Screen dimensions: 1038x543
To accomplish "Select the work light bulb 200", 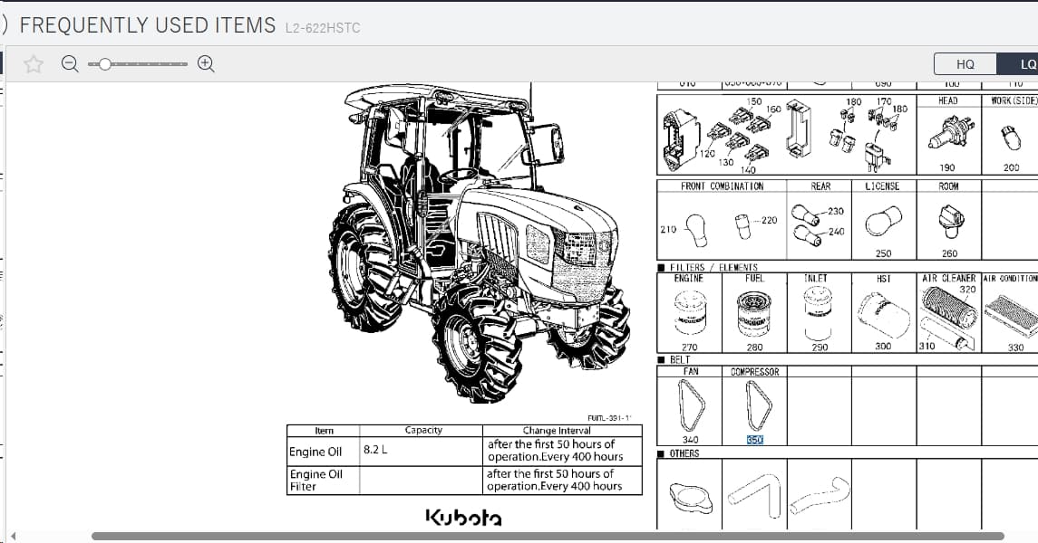I will [1011, 137].
